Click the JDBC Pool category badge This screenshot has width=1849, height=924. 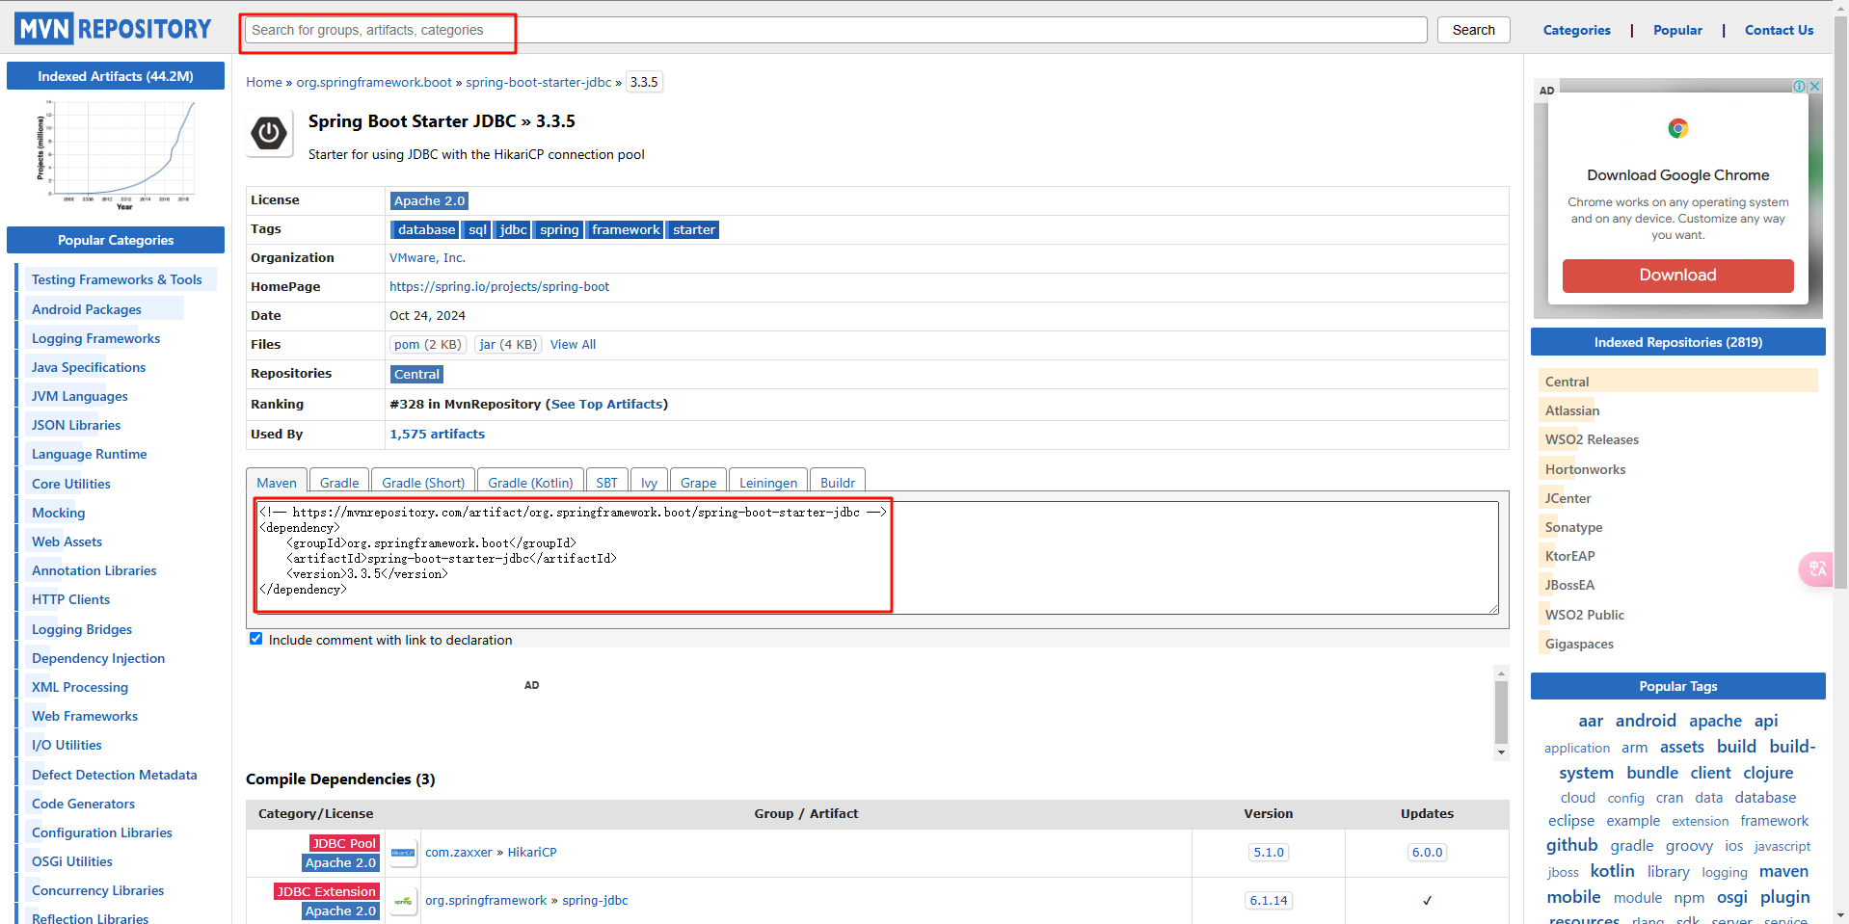coord(344,843)
